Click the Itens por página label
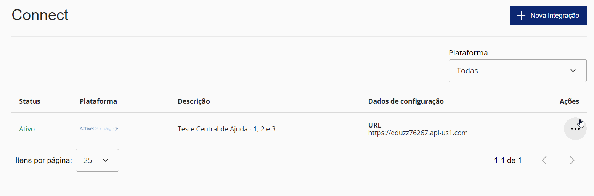The image size is (594, 196). pyautogui.click(x=43, y=160)
